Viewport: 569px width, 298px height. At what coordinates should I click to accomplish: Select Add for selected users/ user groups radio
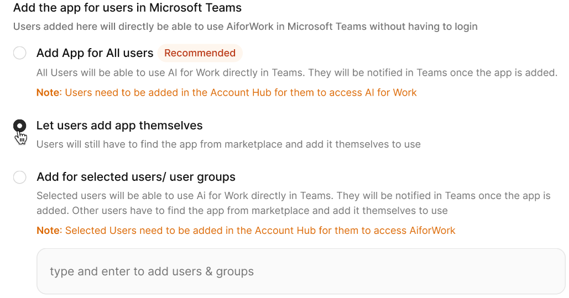(x=19, y=177)
